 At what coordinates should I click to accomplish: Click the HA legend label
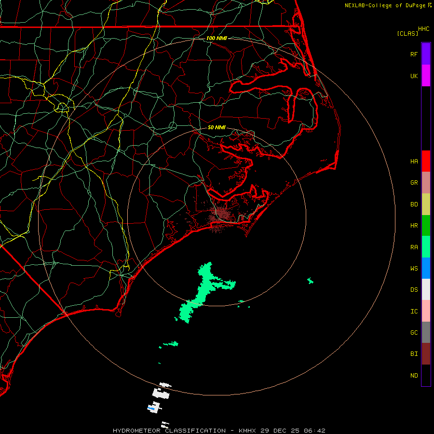click(x=414, y=162)
